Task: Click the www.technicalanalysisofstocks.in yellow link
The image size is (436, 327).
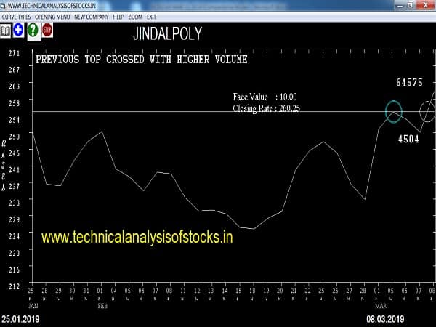Action: 137,237
